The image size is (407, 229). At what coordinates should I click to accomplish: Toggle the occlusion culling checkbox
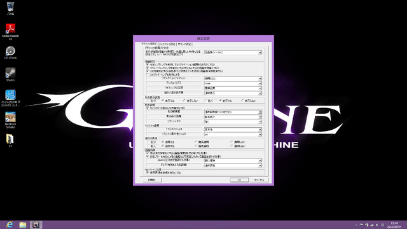tap(148, 68)
